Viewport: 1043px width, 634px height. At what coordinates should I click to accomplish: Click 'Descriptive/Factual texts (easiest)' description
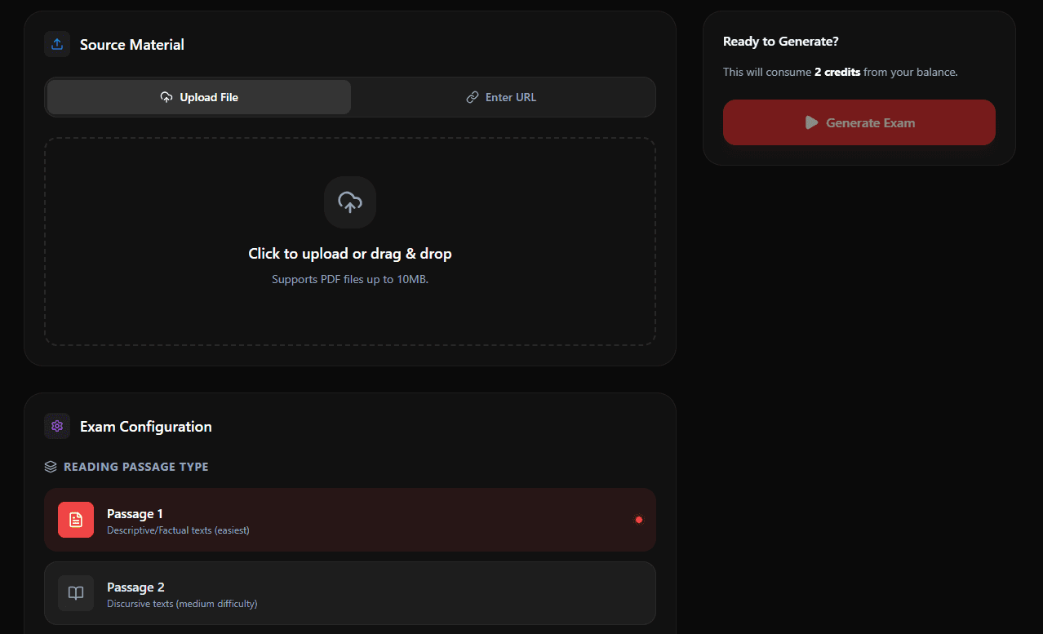[178, 530]
